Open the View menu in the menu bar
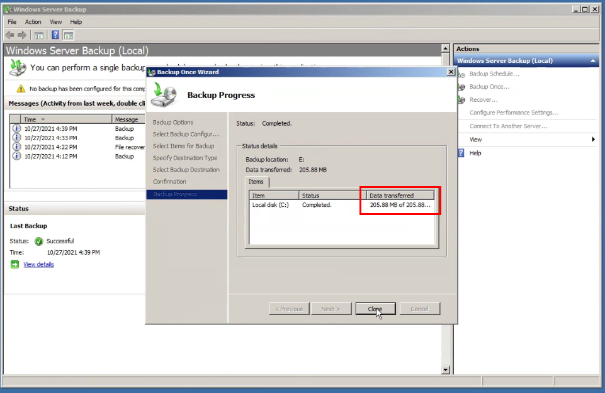605x393 pixels. [55, 22]
